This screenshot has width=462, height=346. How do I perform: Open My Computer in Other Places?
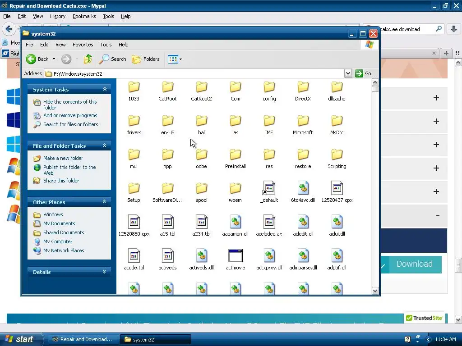pos(58,241)
